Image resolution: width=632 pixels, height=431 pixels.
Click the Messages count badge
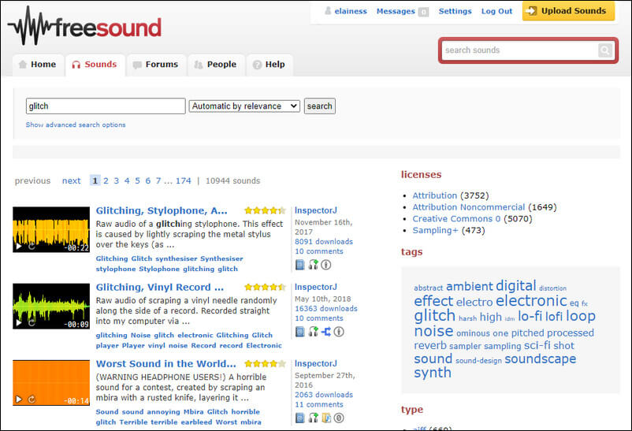423,12
